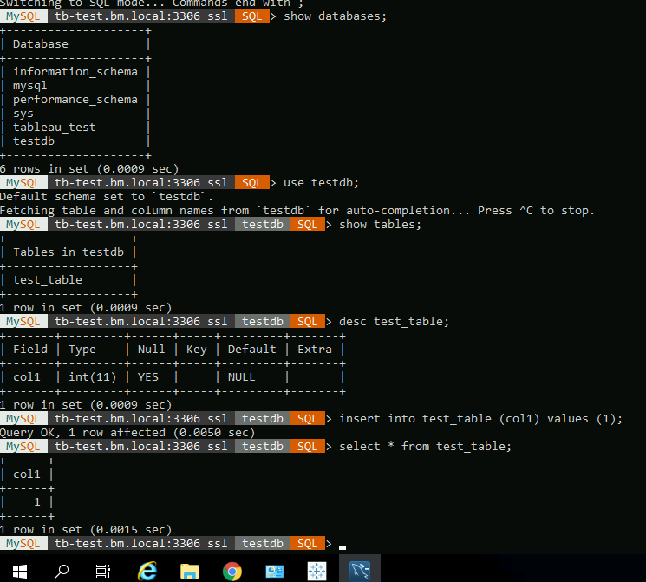Screen dimensions: 646x582
Task: Click the 'NULL' default value cell
Action: [x=241, y=377]
